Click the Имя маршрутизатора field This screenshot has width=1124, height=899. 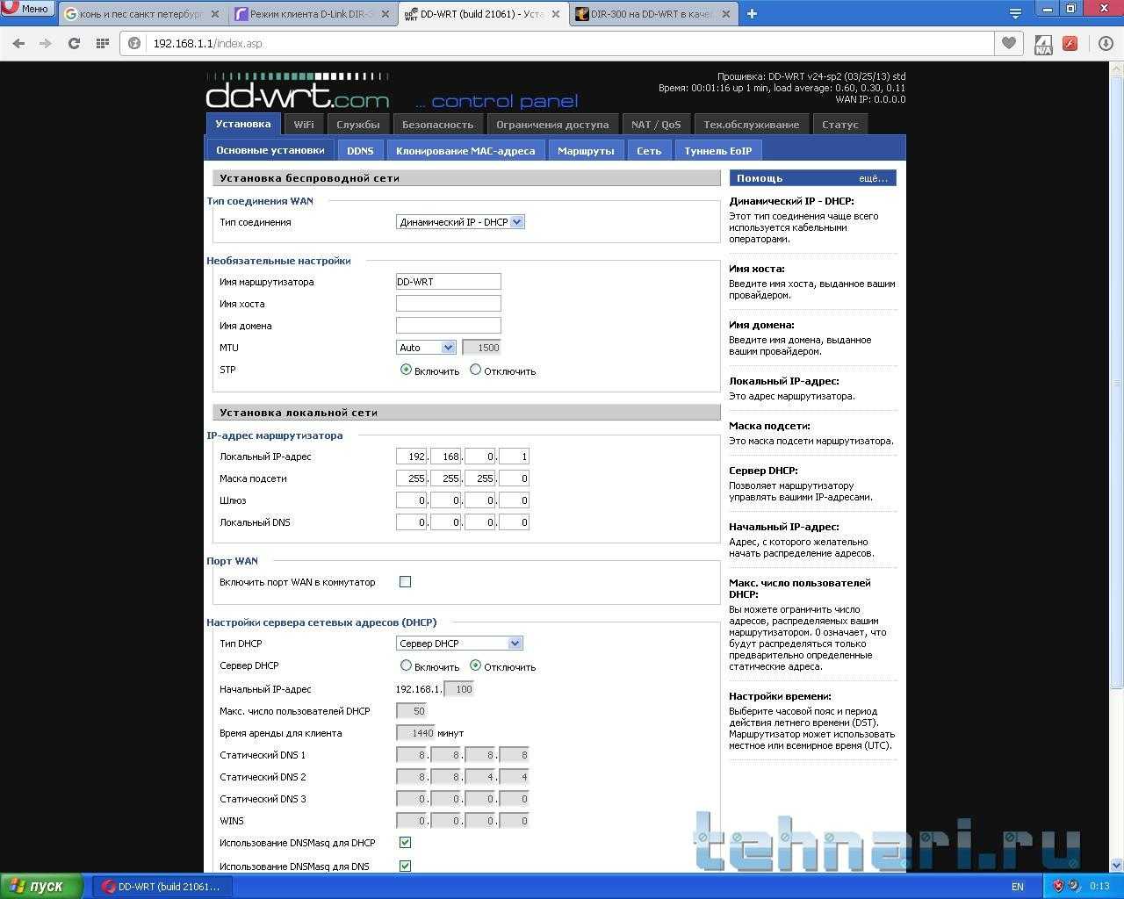coord(449,282)
